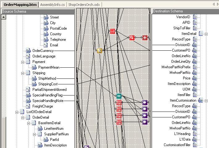Click the ItemDetail record icon
This screenshot has height=148, width=219.
(x=201, y=34)
